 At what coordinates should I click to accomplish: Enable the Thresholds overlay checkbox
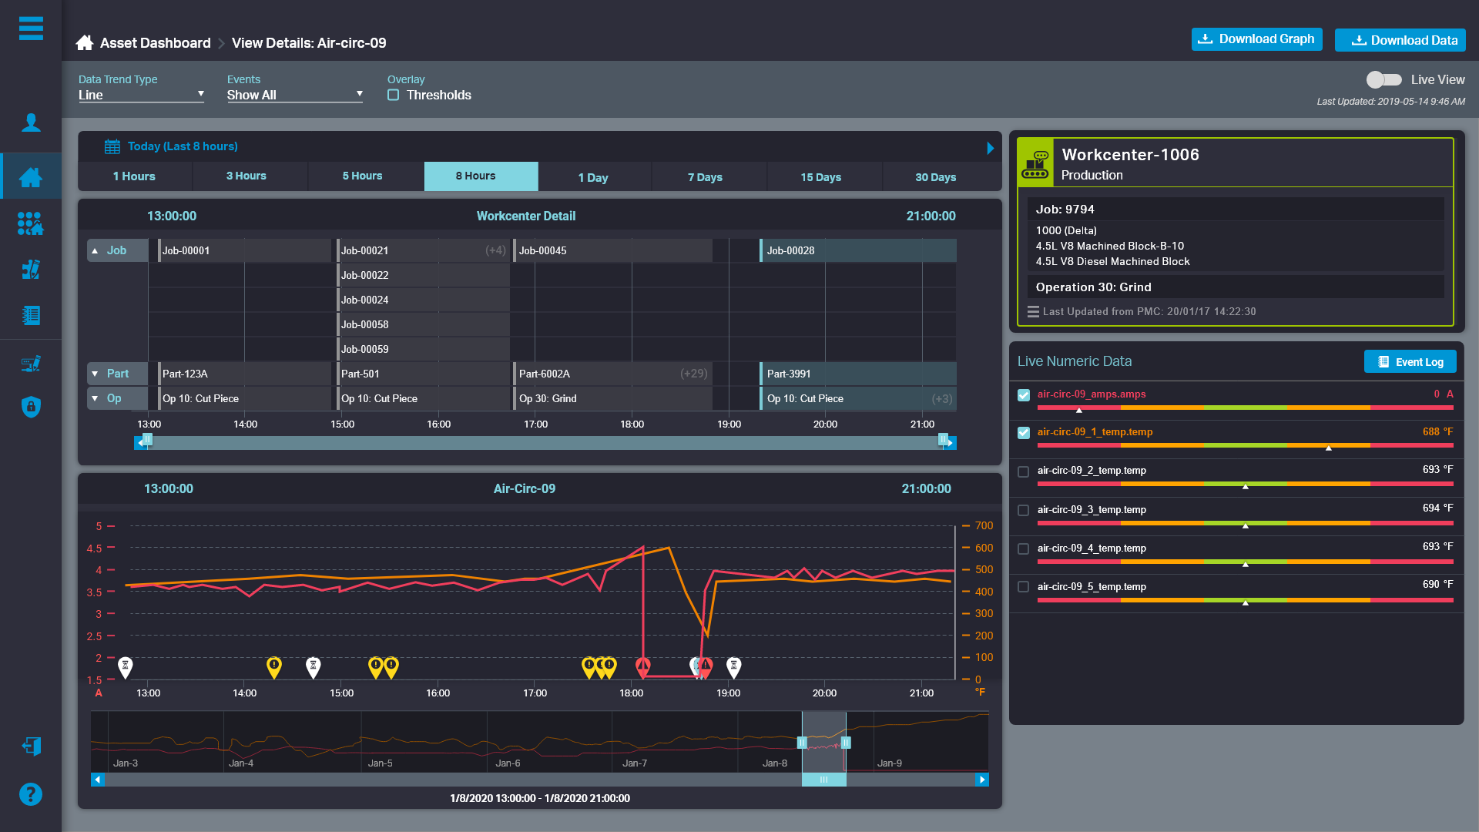pos(393,95)
